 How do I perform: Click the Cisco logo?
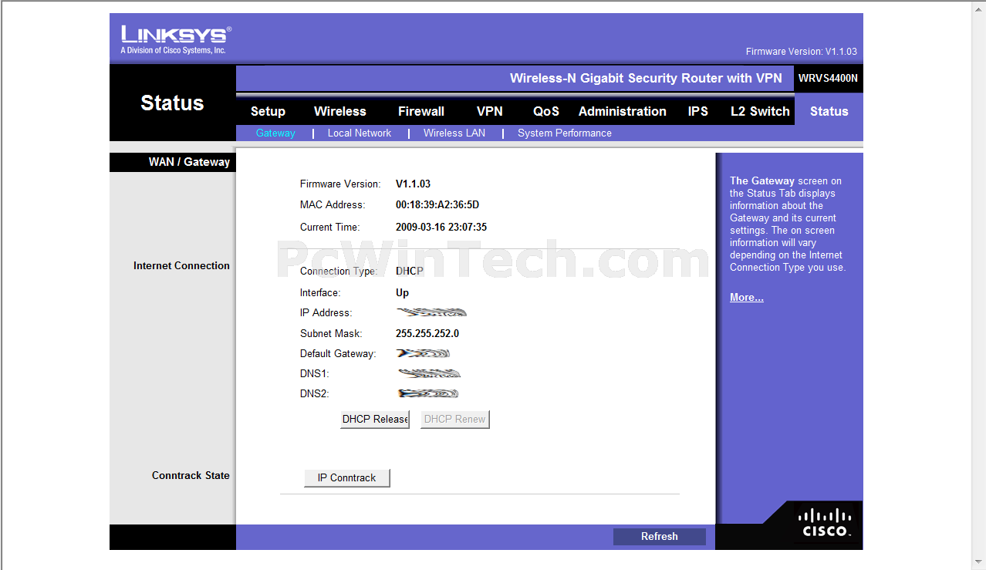tap(826, 522)
